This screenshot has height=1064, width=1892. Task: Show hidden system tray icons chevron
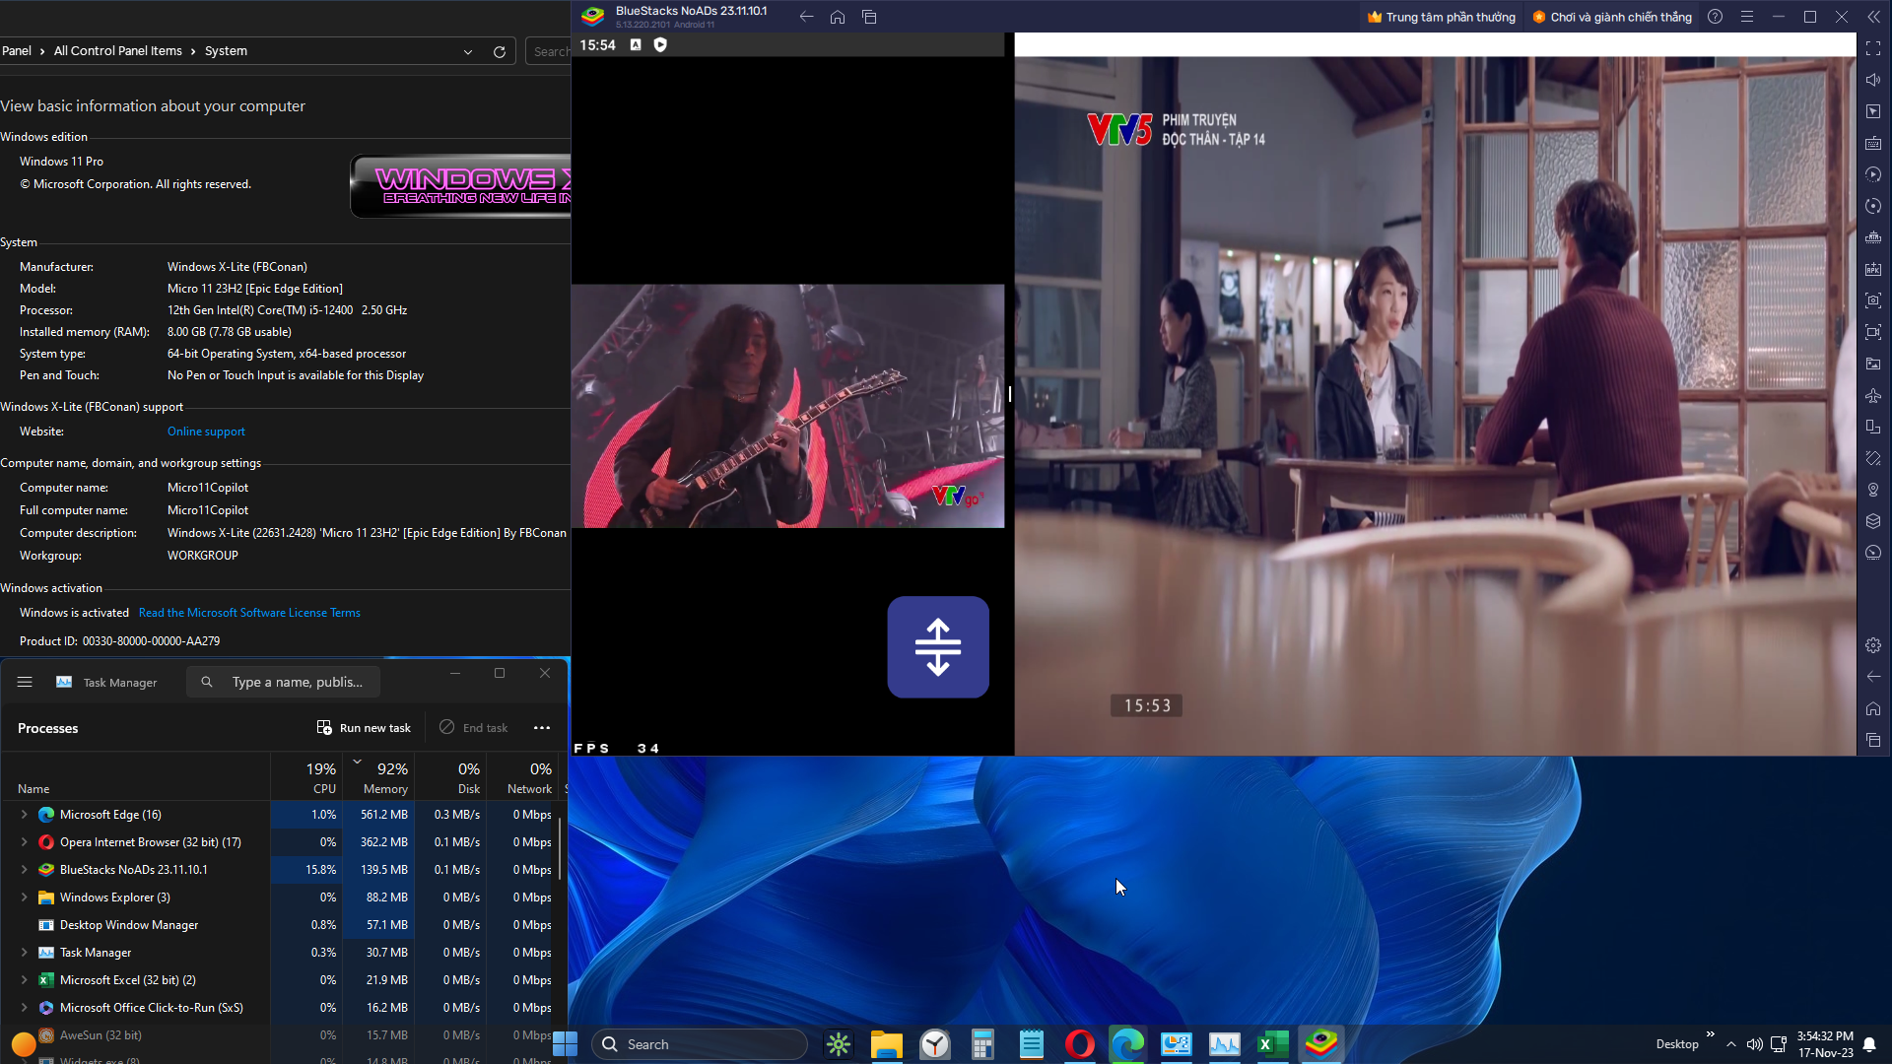click(x=1731, y=1044)
